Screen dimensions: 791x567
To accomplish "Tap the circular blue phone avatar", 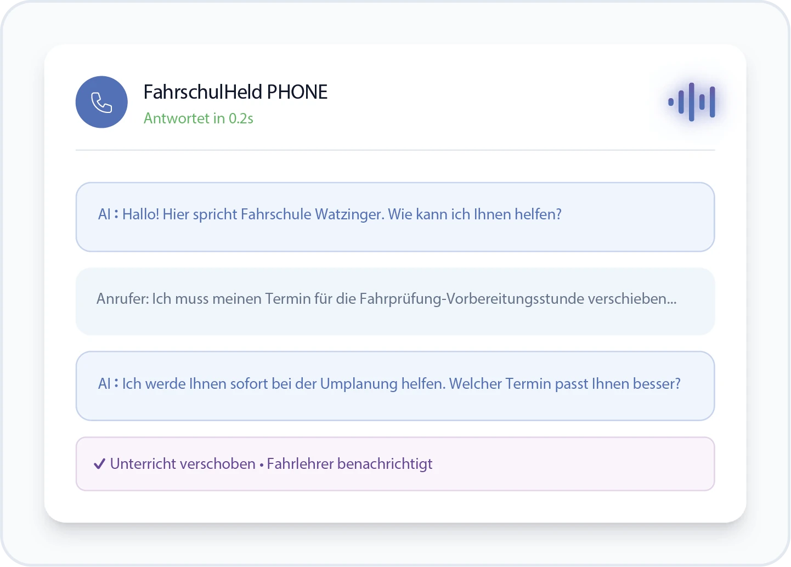I will pyautogui.click(x=101, y=102).
